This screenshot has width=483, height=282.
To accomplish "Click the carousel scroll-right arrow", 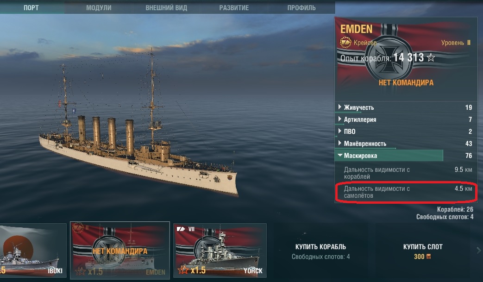I will pyautogui.click(x=478, y=250).
